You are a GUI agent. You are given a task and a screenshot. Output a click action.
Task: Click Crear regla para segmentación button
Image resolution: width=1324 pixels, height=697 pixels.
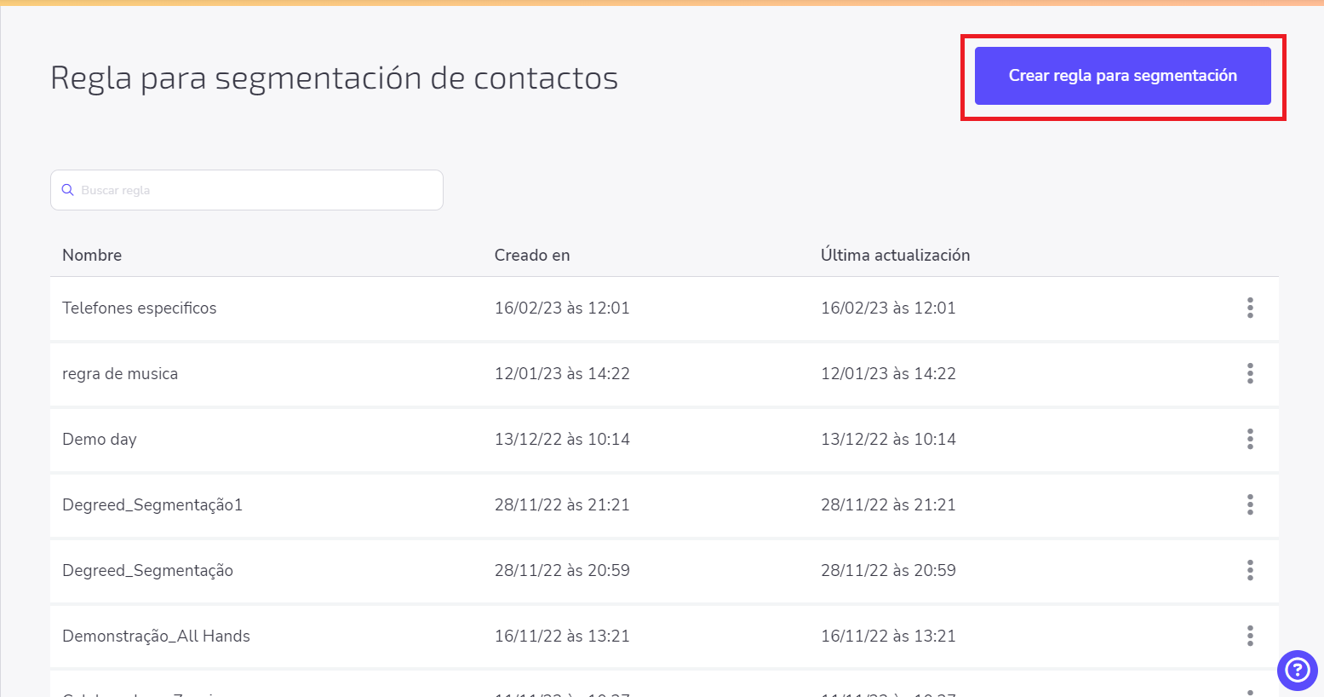tap(1122, 76)
